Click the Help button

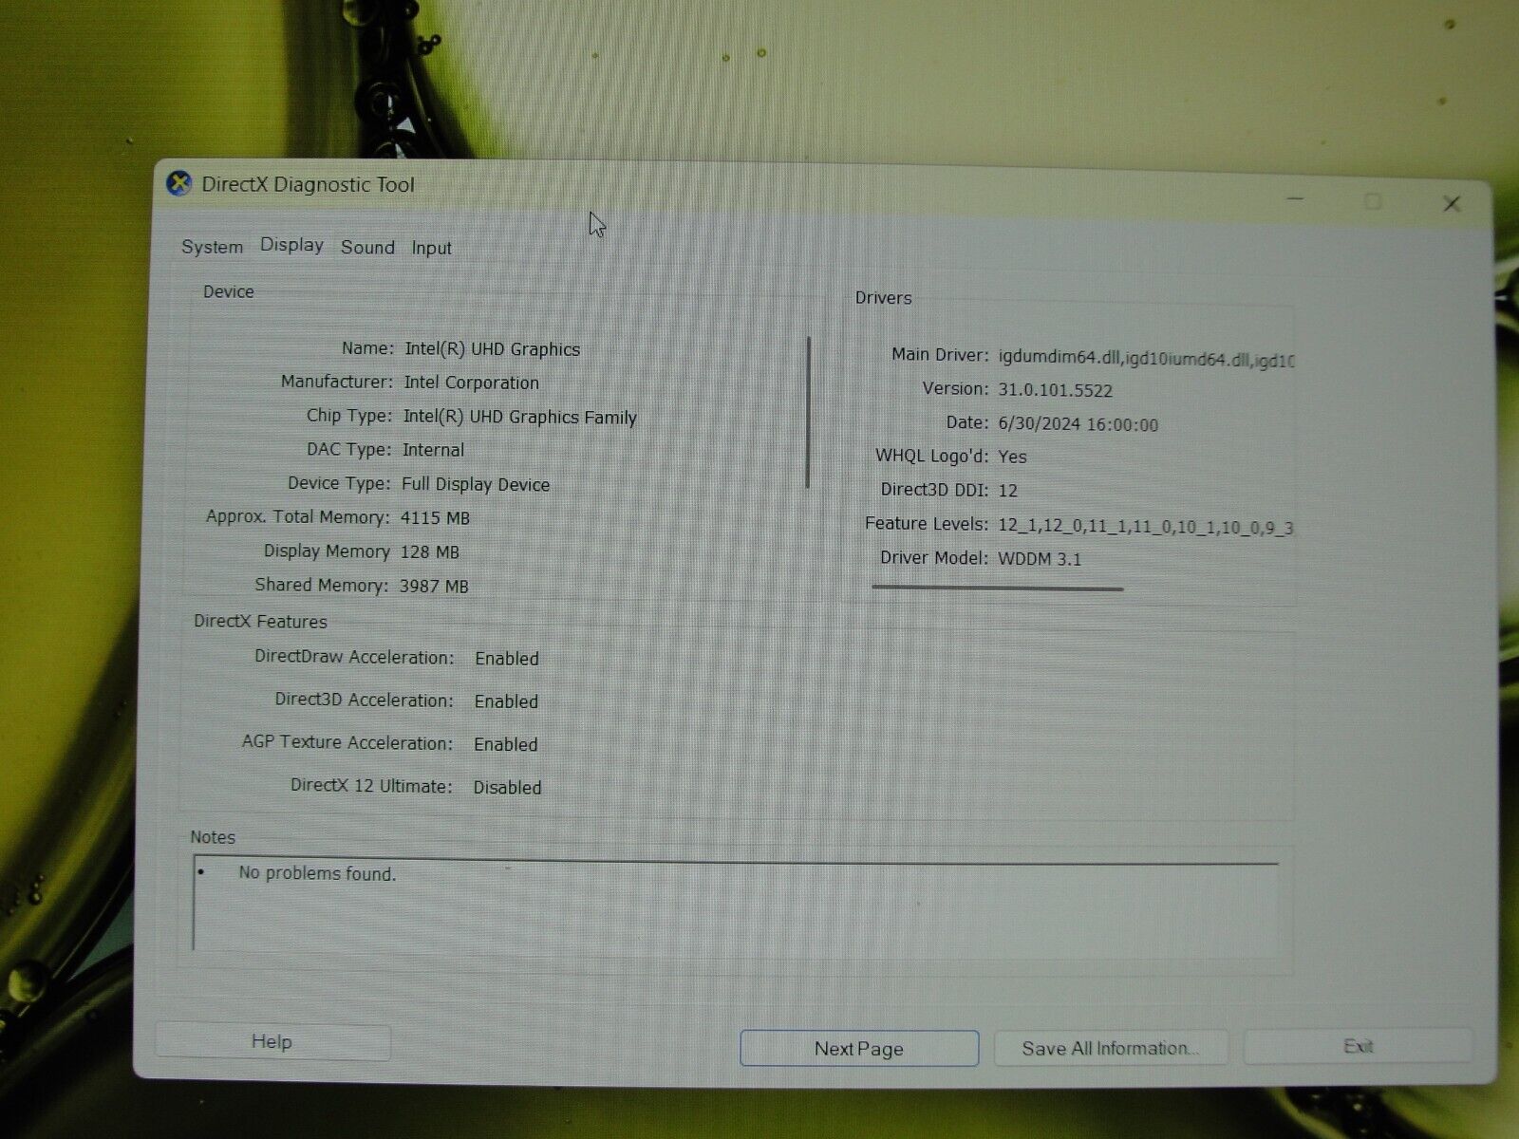(272, 1041)
